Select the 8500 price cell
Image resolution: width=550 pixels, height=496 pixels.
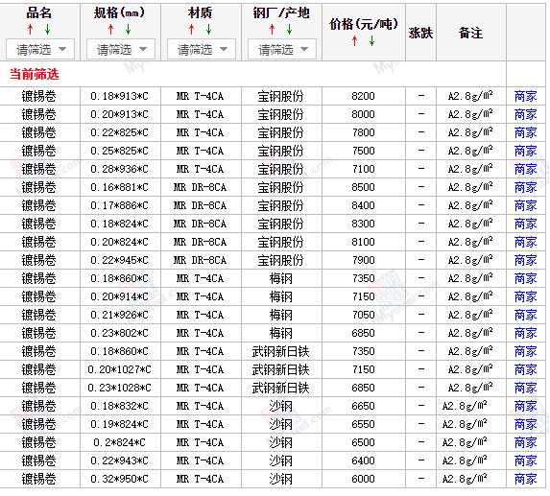tap(364, 187)
